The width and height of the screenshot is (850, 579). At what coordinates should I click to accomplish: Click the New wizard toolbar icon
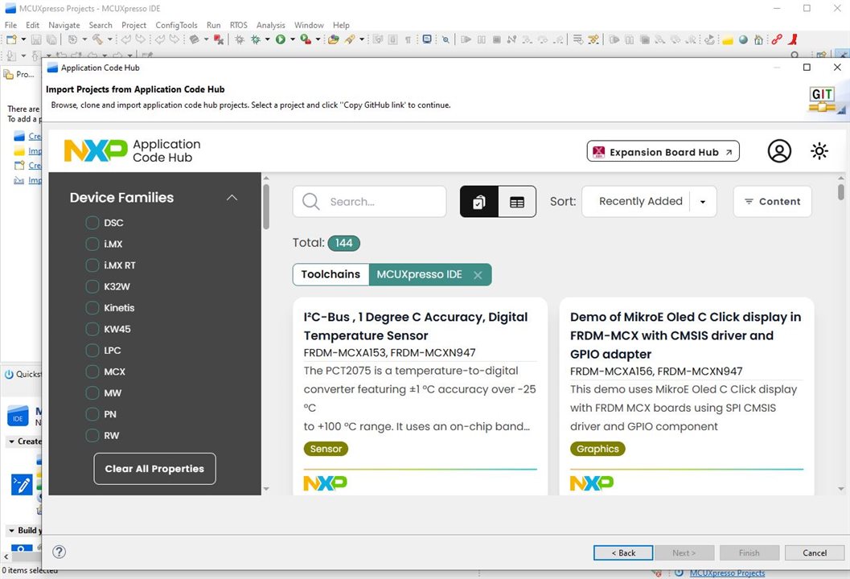click(x=11, y=39)
